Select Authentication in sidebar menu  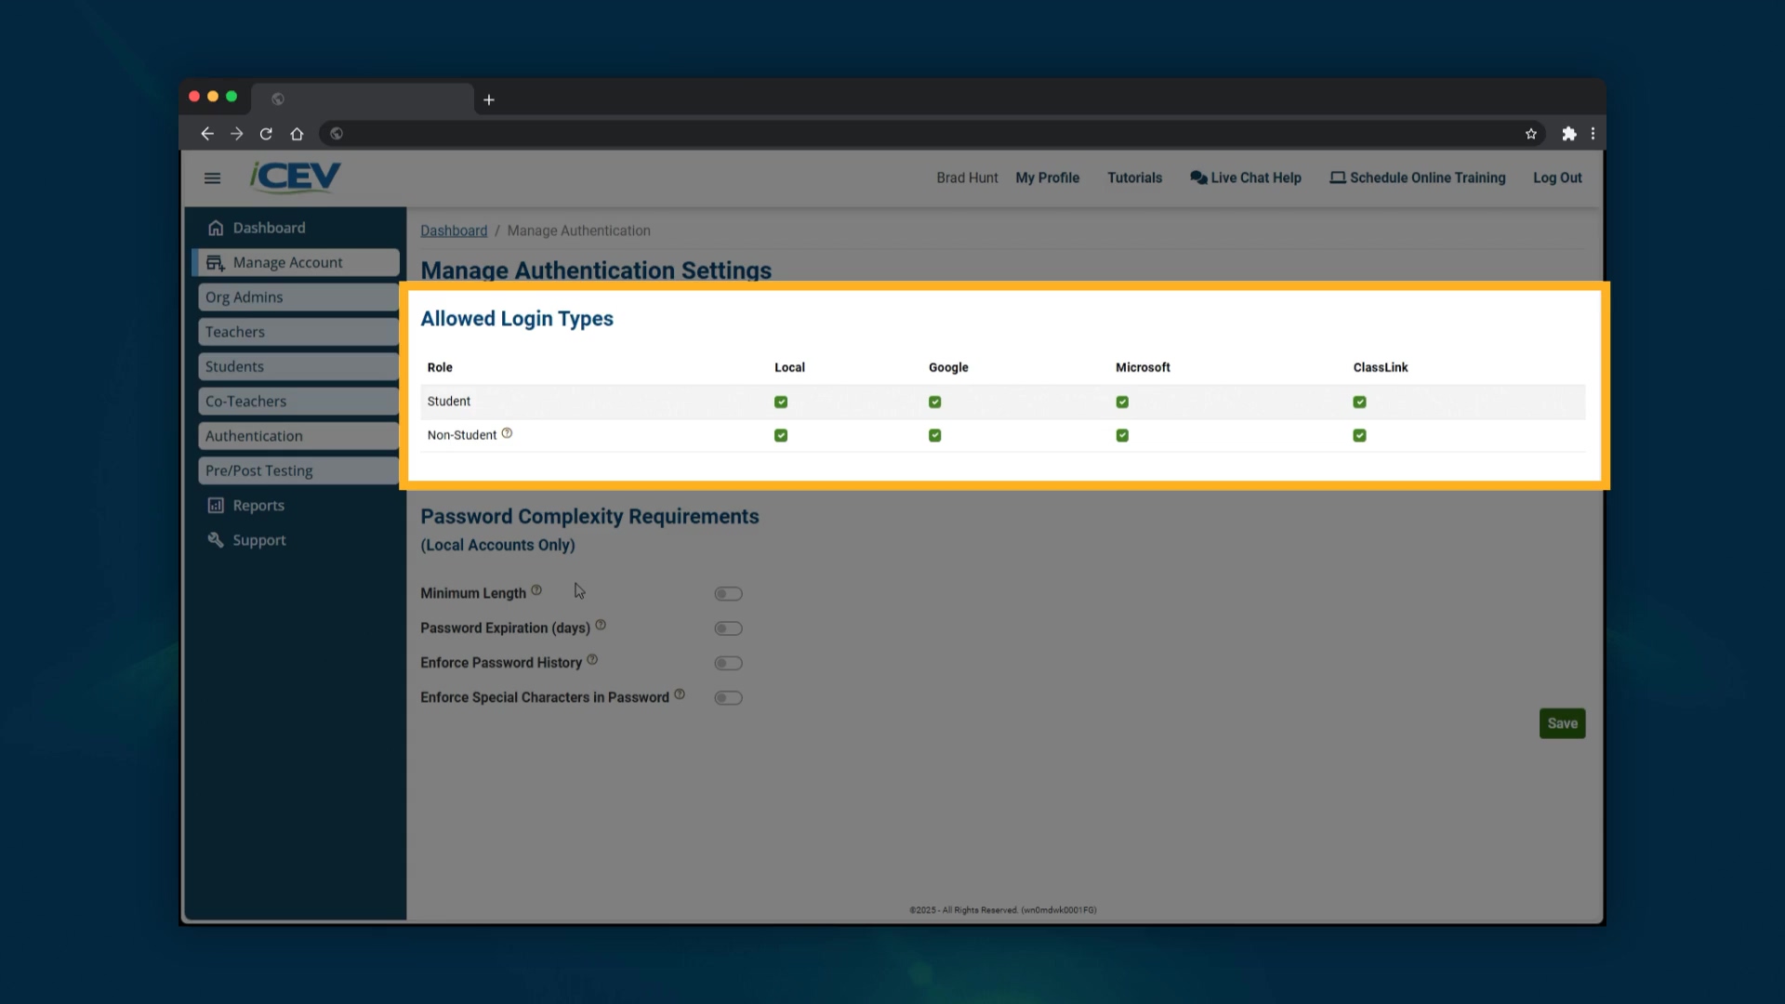point(254,436)
